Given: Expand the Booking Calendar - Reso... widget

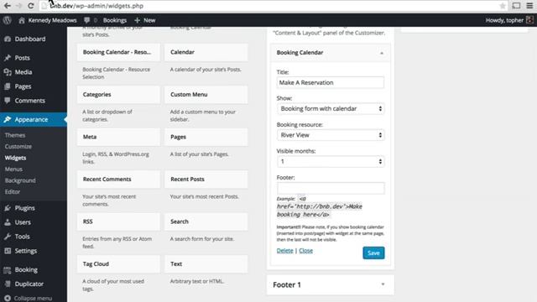Looking at the screenshot, I should pos(118,52).
